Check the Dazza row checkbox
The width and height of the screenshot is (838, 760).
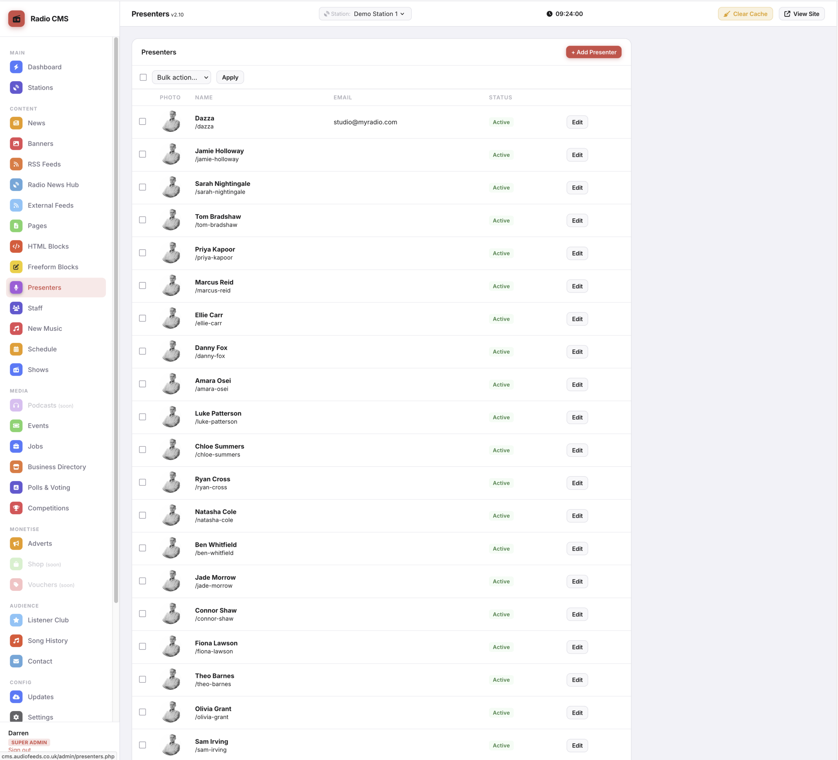(x=143, y=122)
